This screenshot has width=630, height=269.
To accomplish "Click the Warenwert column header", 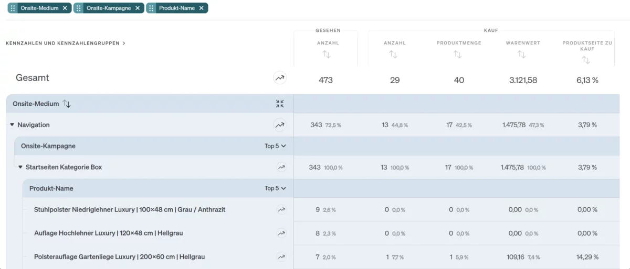I will click(x=523, y=43).
